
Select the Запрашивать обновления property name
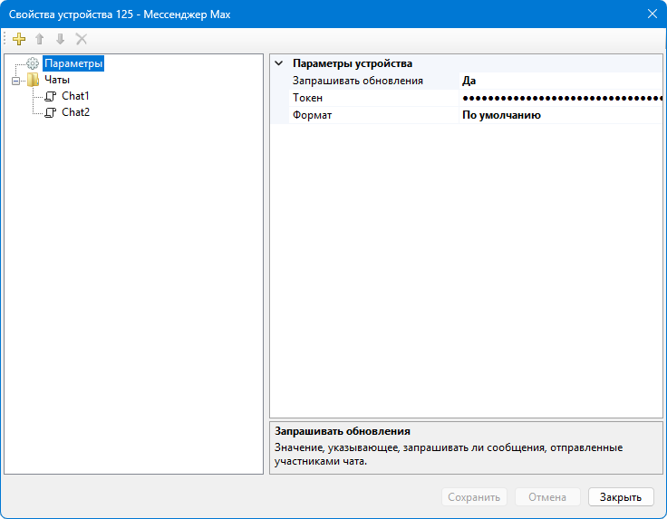coord(357,81)
